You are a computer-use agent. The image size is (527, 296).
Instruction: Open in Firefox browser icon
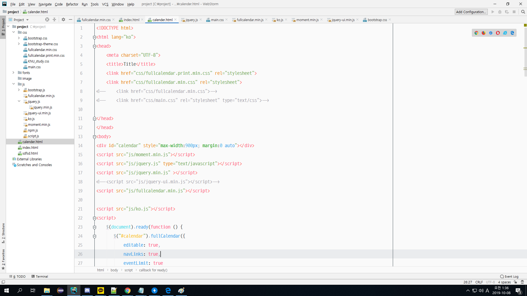(484, 33)
